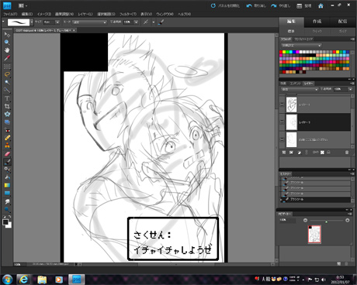Open brush opacity dropdown in options bar
Viewport: 357px width, 285px height.
tap(136, 22)
